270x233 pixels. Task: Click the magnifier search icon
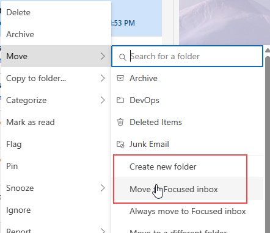122,57
